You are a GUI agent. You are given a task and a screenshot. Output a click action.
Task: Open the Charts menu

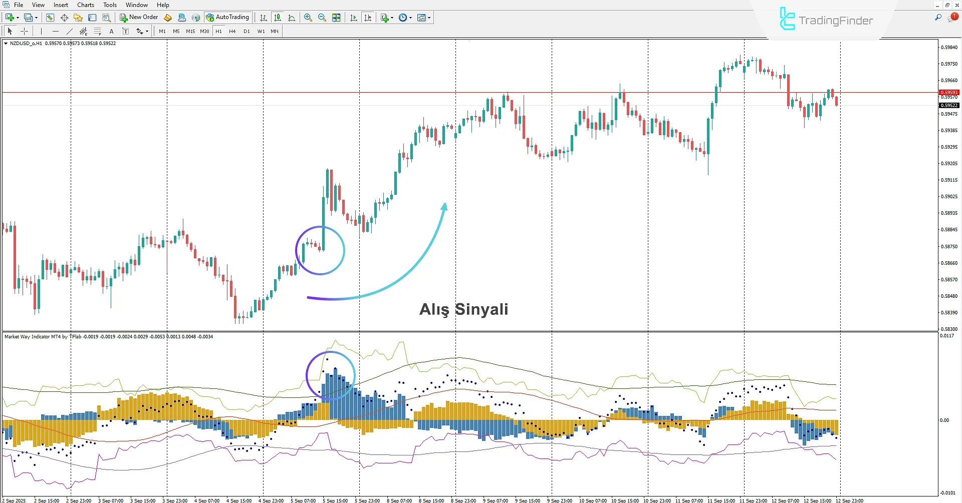point(85,5)
